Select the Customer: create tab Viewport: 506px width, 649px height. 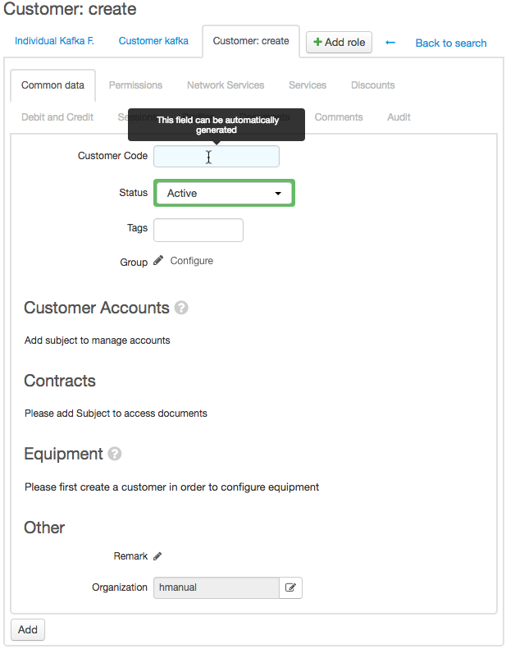pyautogui.click(x=251, y=41)
